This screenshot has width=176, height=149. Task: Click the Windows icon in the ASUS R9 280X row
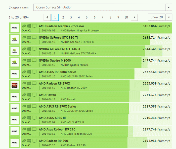point(29,72)
